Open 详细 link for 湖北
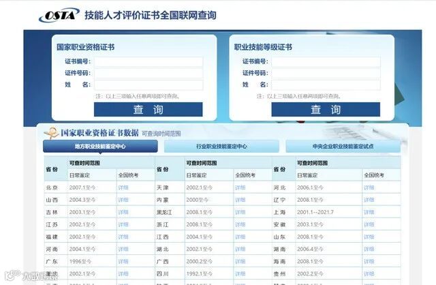436x285 pixels. [x=240, y=249]
